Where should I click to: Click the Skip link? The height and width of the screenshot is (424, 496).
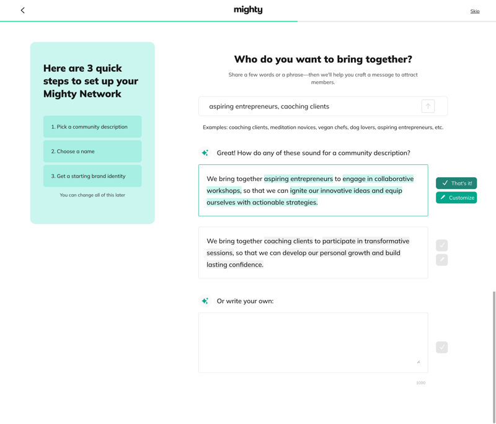[475, 11]
